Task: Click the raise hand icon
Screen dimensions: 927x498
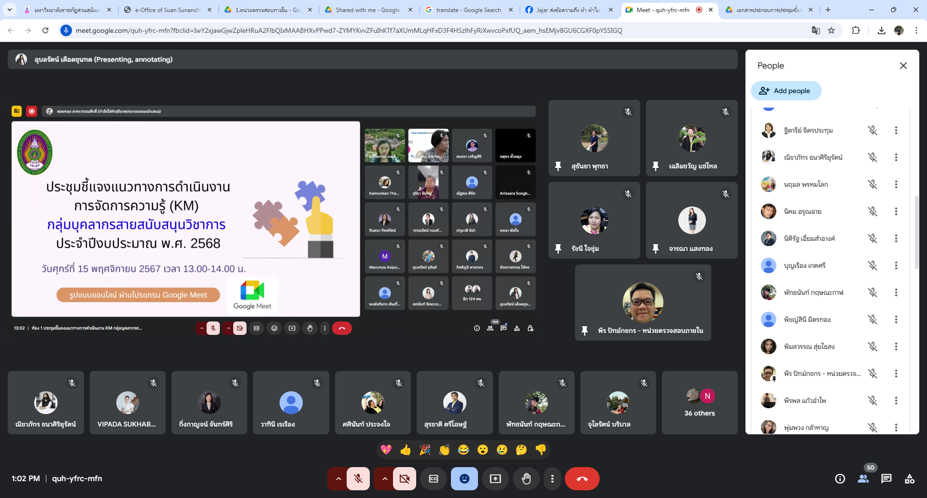Action: click(x=526, y=479)
